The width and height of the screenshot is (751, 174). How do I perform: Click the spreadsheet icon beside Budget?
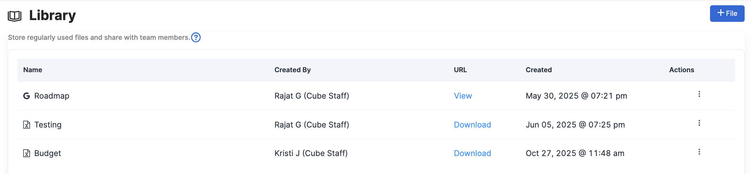coord(26,153)
